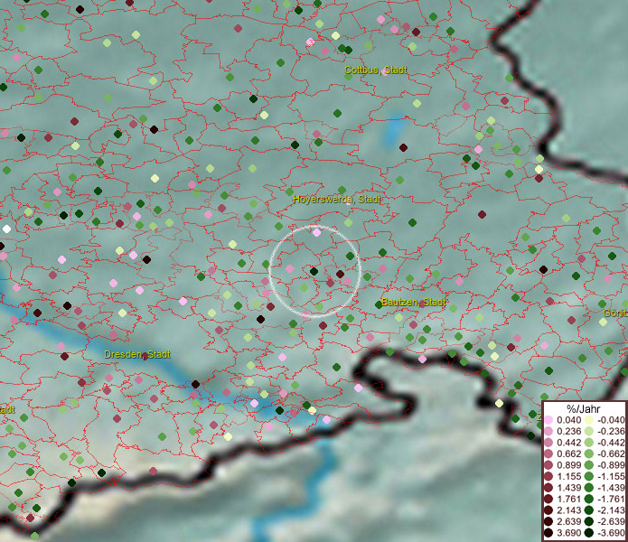The width and height of the screenshot is (628, 542).
Task: Select the 'Dresden, Stadt' map label
Action: coord(137,354)
